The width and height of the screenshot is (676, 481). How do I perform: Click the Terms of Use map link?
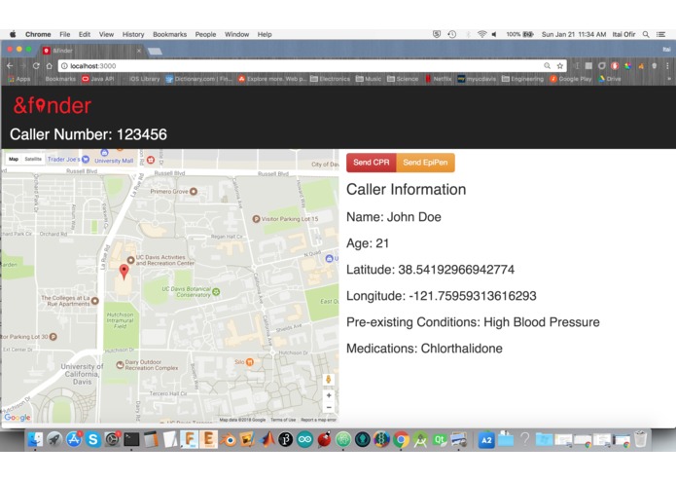click(283, 420)
